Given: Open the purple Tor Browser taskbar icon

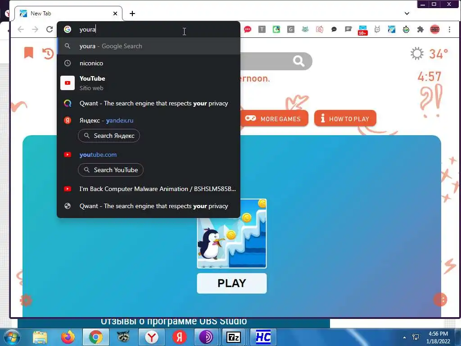Looking at the screenshot, I should [x=206, y=337].
